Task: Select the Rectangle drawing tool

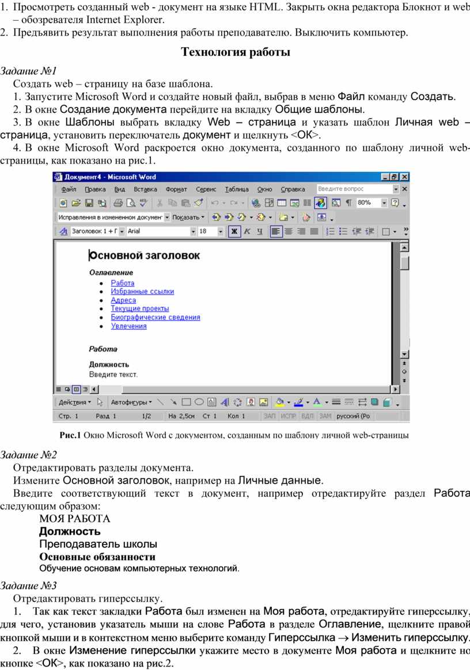Action: click(186, 402)
